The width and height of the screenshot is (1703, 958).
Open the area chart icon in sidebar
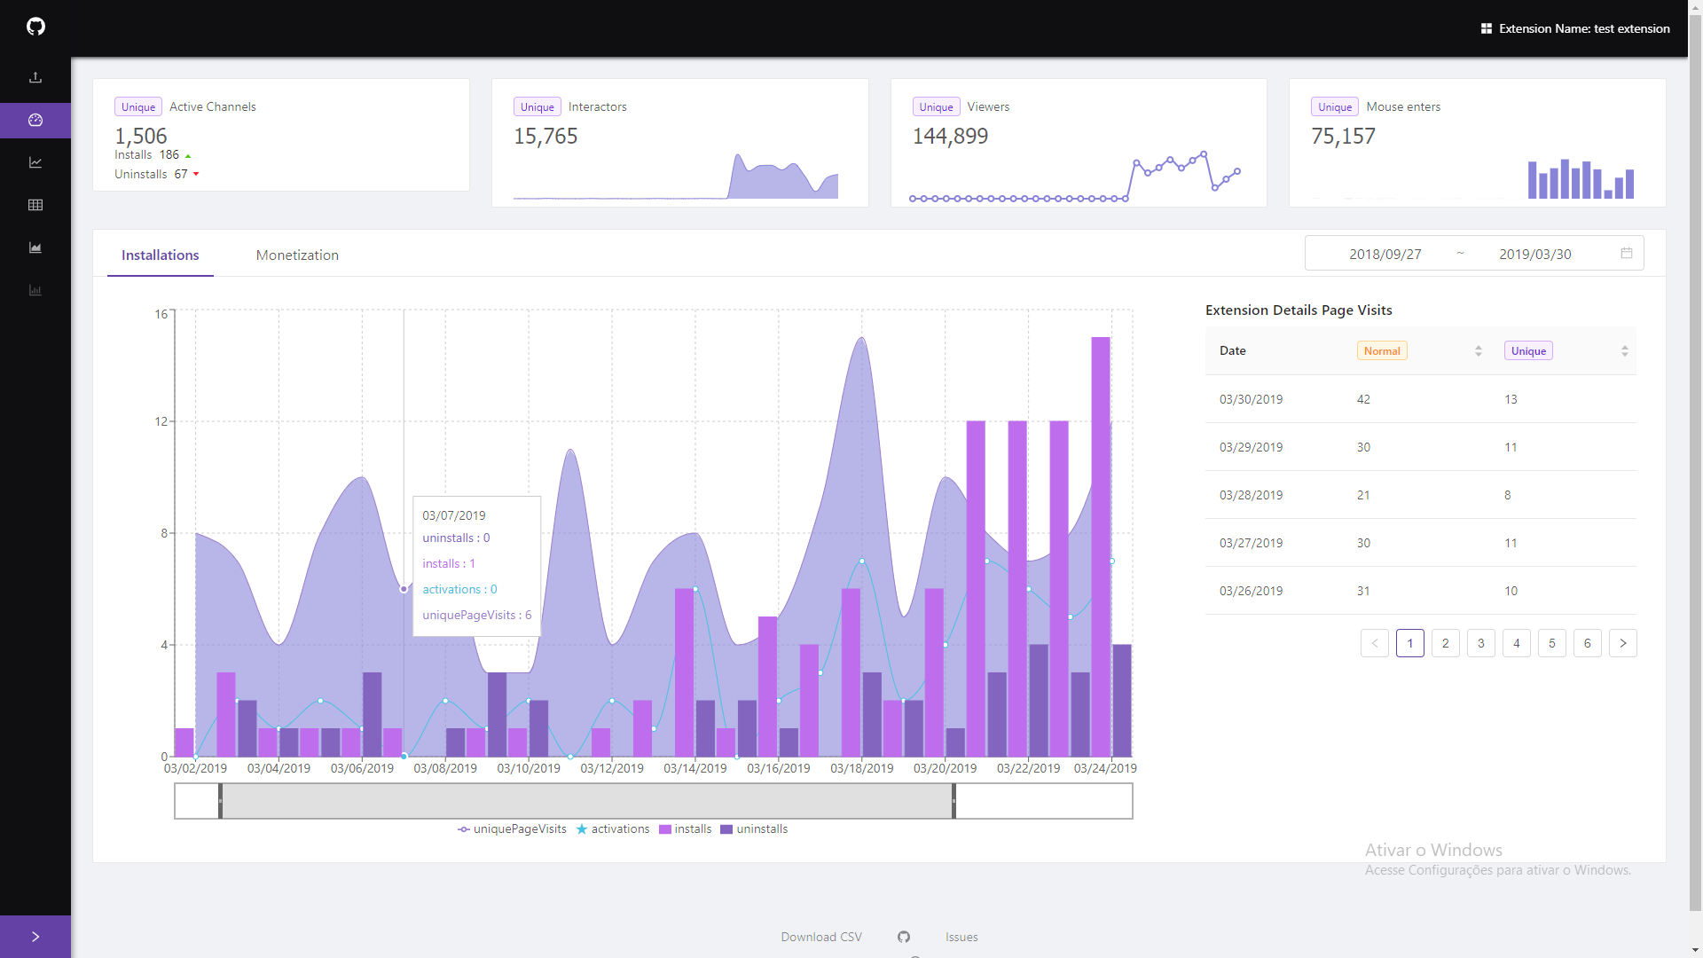point(35,247)
